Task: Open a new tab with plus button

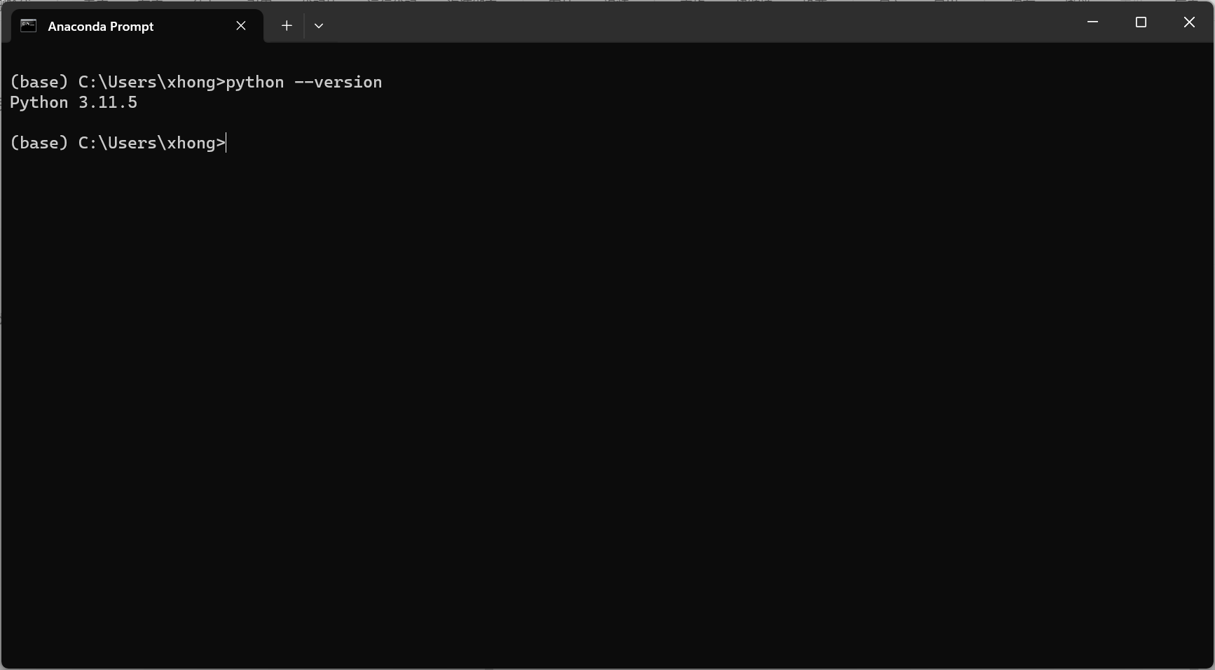Action: pyautogui.click(x=287, y=26)
